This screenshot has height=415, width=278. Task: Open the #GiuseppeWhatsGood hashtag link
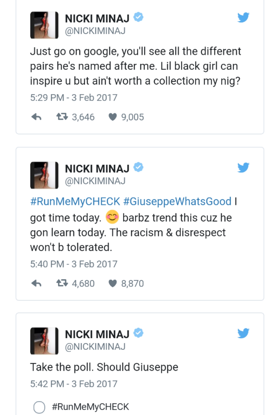[178, 202]
